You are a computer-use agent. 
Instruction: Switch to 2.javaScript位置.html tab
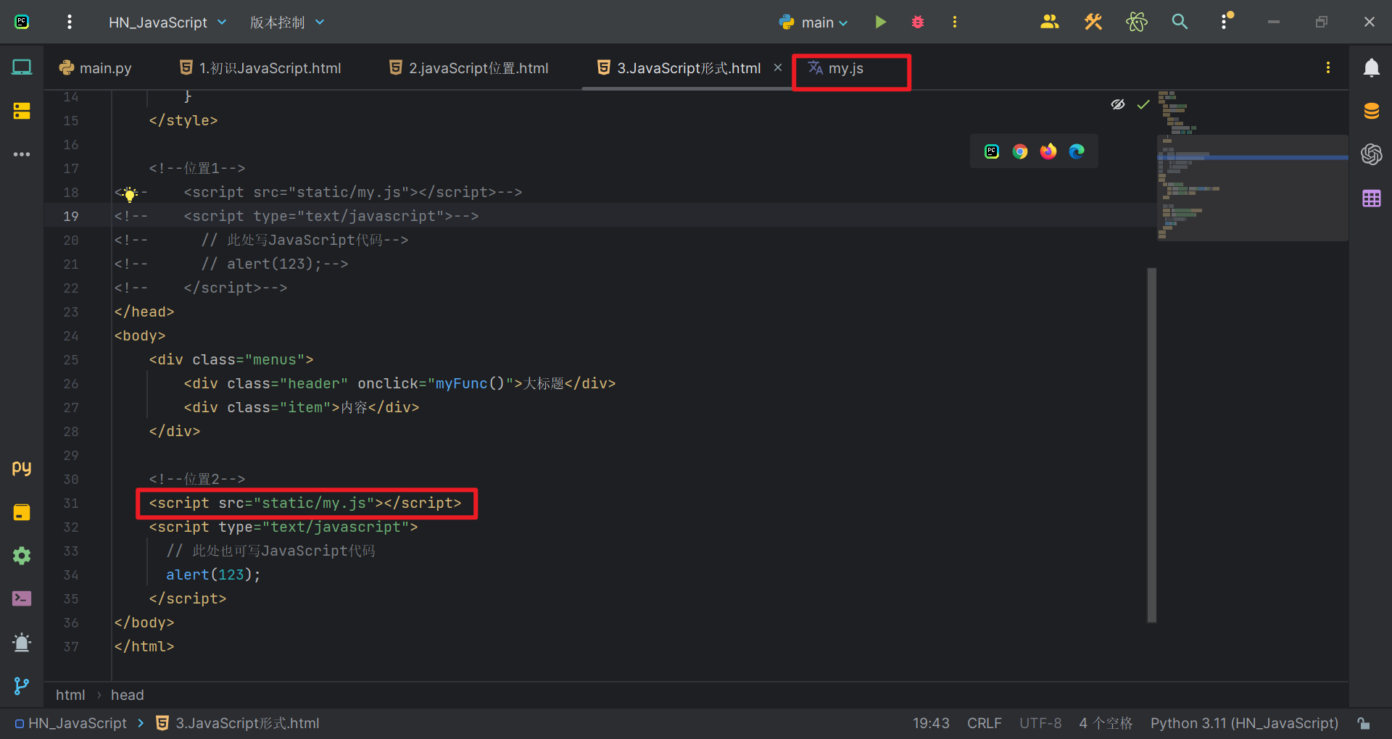(x=469, y=68)
